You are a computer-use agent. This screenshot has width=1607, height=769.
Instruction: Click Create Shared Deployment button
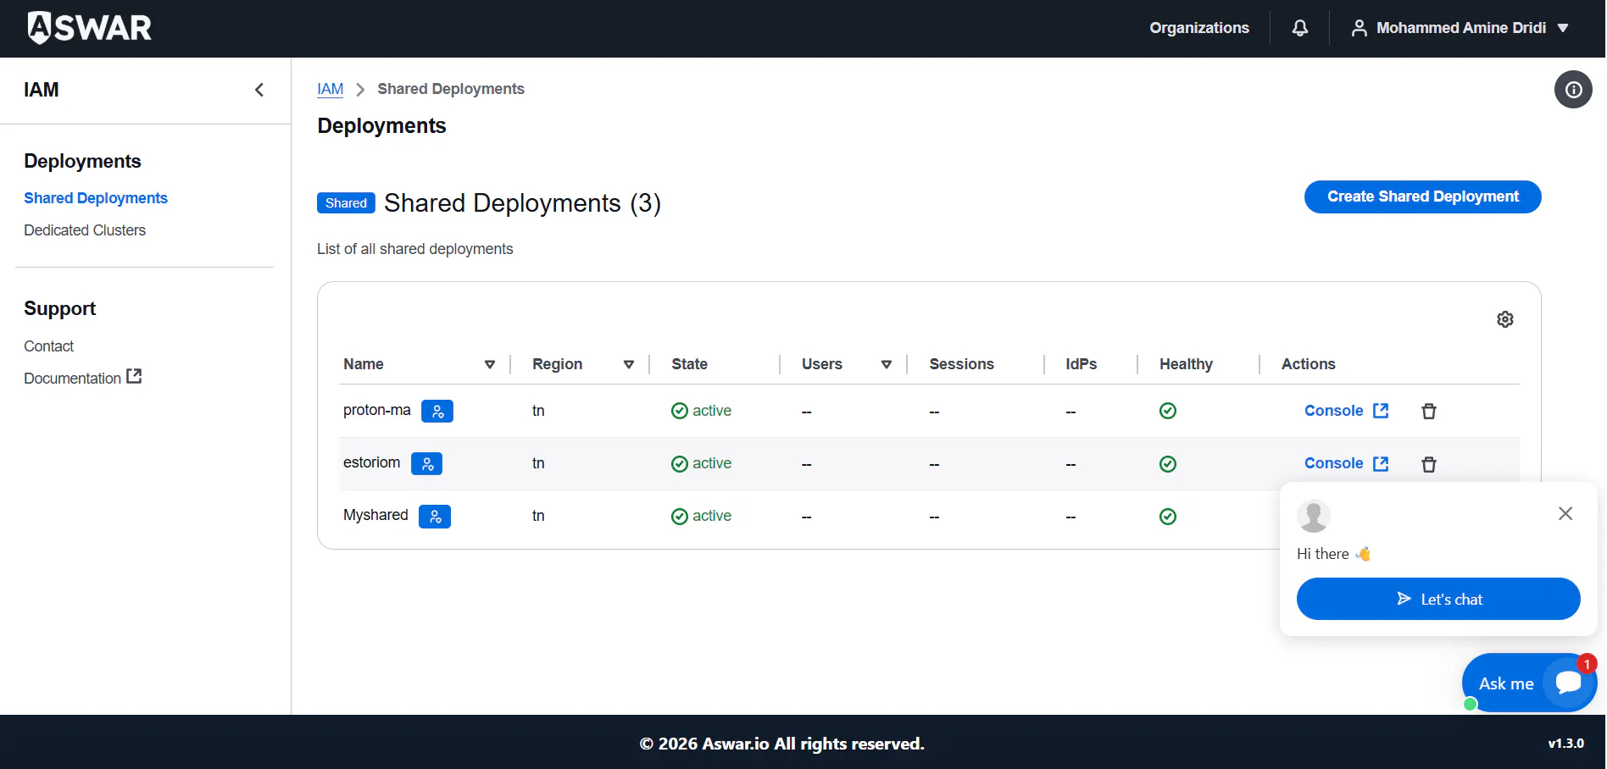[x=1423, y=196]
